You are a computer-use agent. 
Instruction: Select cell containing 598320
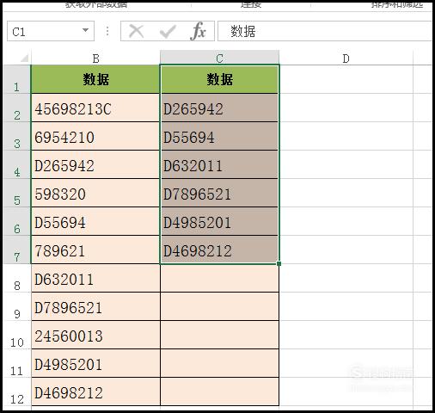coord(95,193)
